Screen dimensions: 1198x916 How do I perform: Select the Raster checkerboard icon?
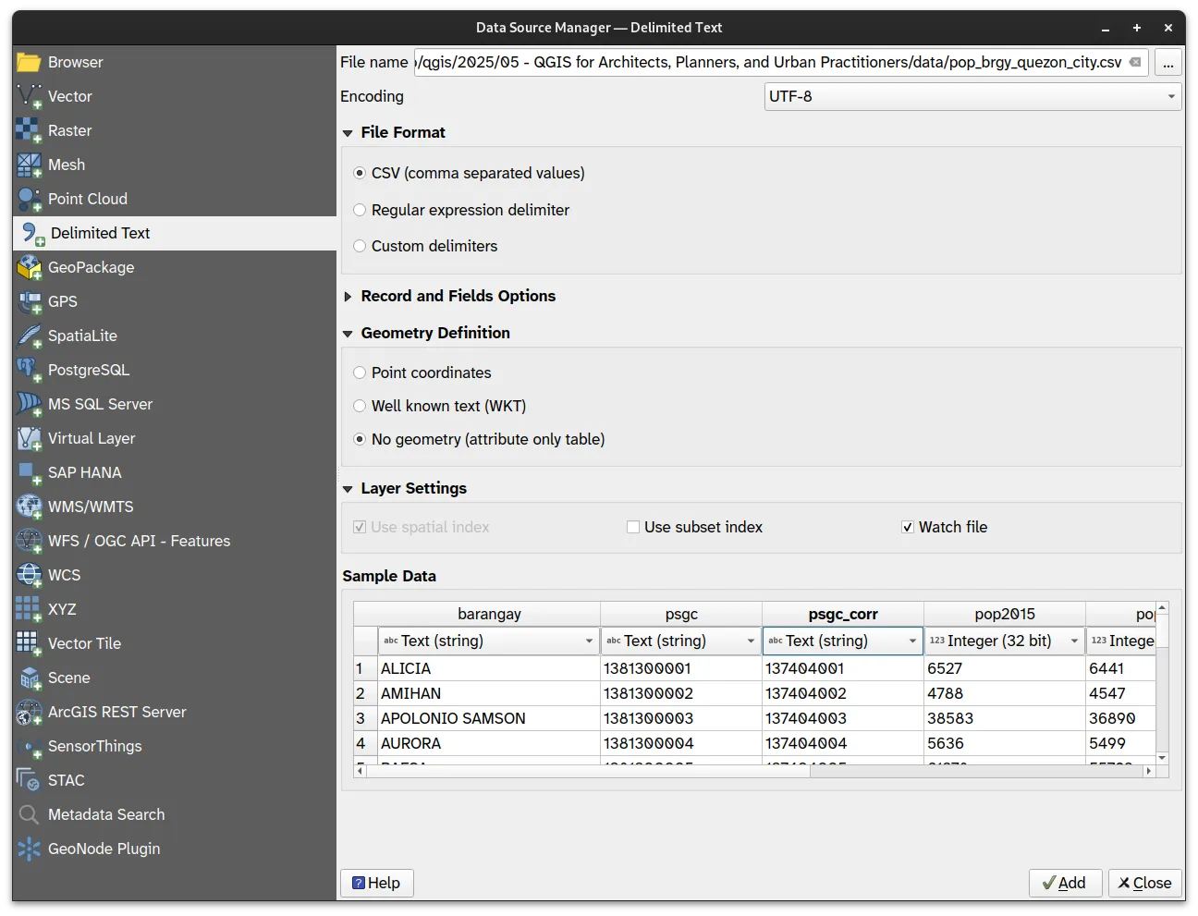[x=29, y=130]
